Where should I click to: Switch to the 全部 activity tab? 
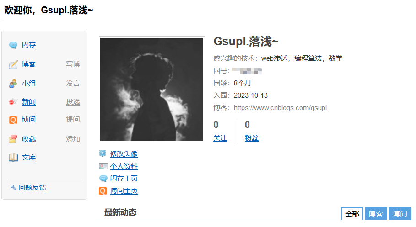(x=352, y=214)
